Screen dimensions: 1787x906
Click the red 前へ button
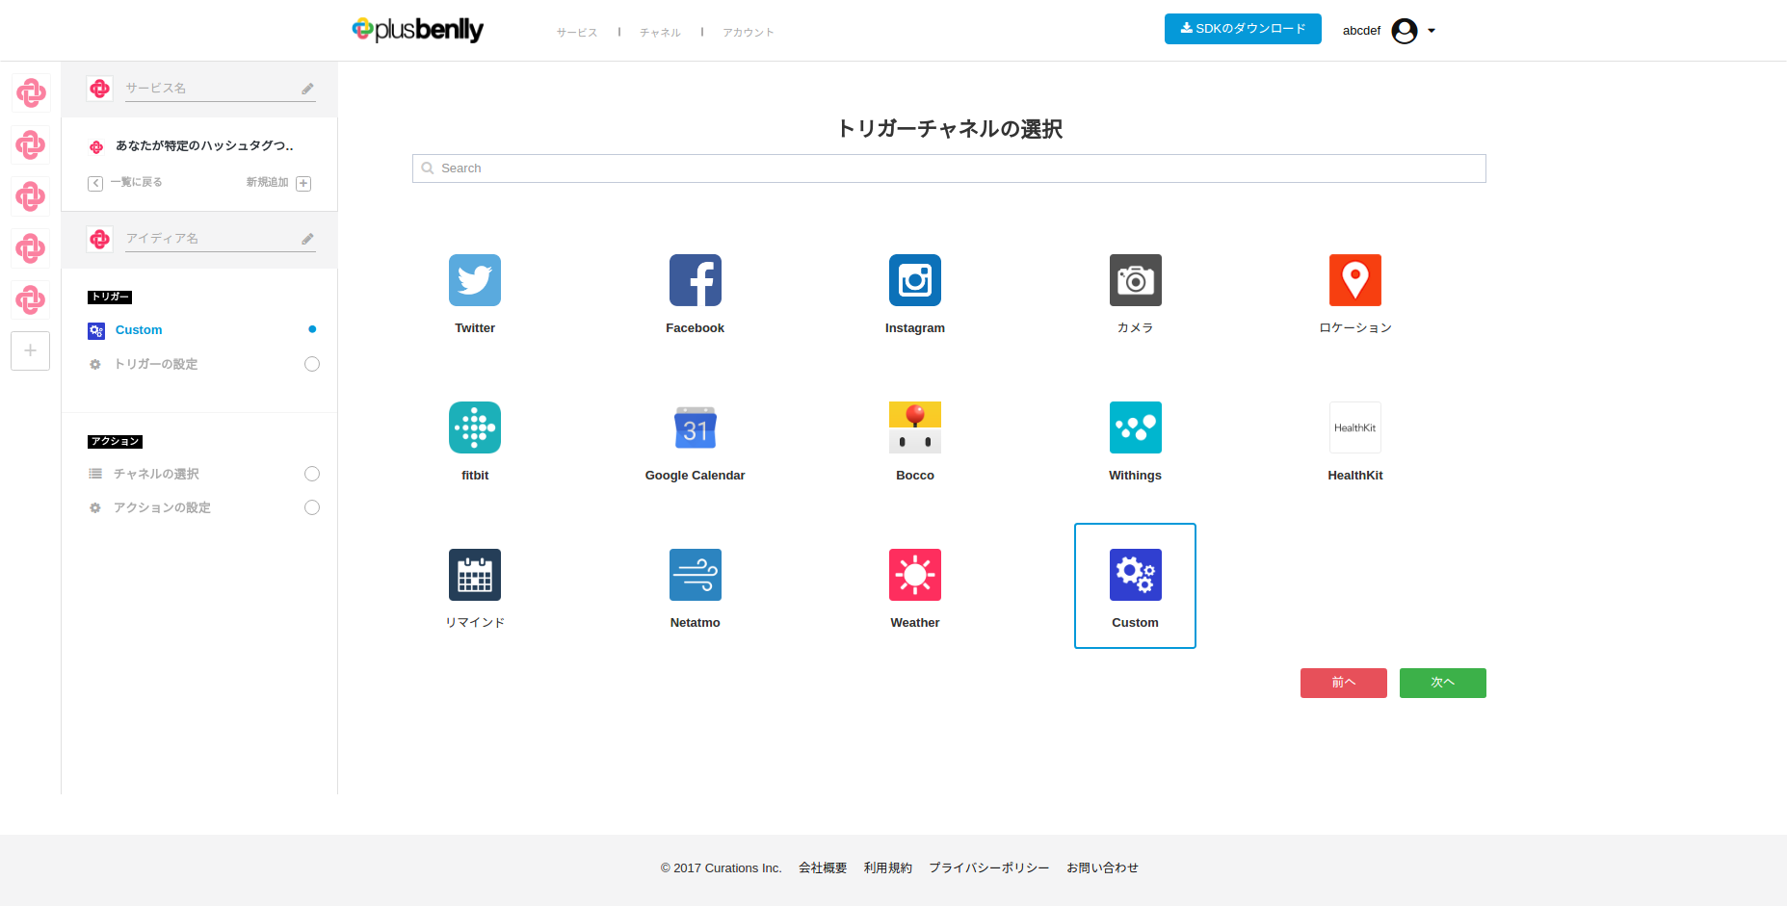click(1344, 683)
